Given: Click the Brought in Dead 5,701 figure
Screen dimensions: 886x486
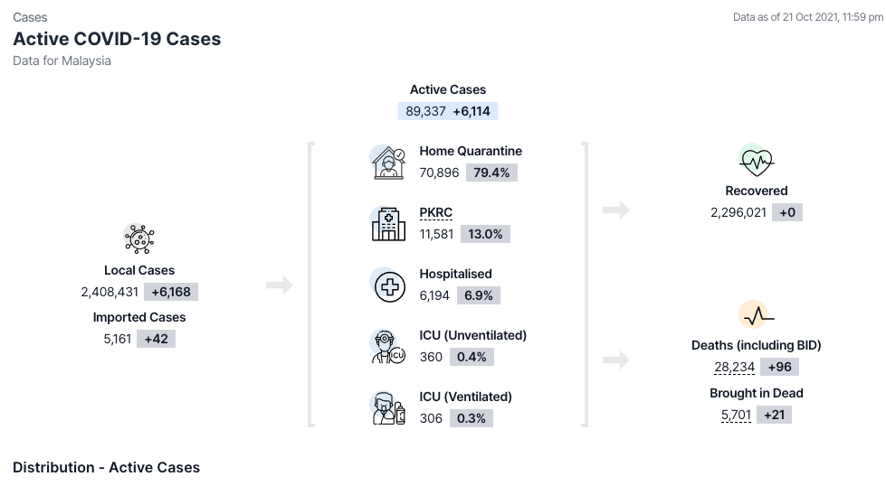Looking at the screenshot, I should click(736, 416).
